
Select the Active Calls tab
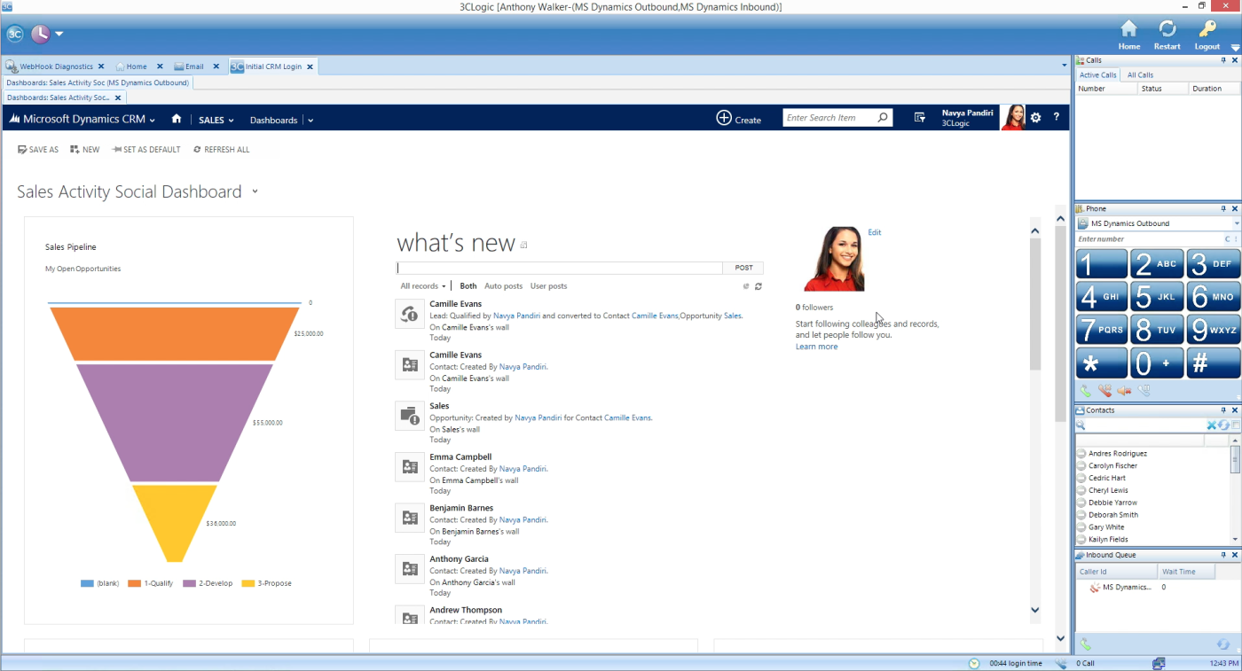pos(1097,75)
